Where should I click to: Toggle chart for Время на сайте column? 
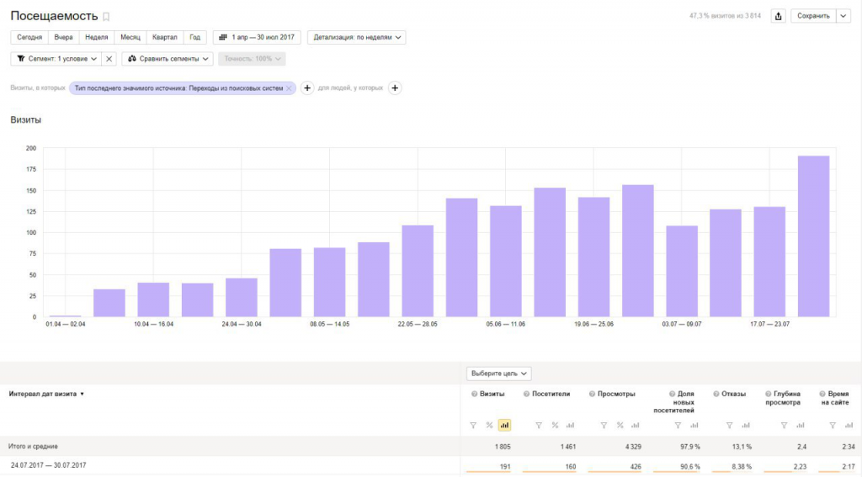pyautogui.click(x=849, y=426)
